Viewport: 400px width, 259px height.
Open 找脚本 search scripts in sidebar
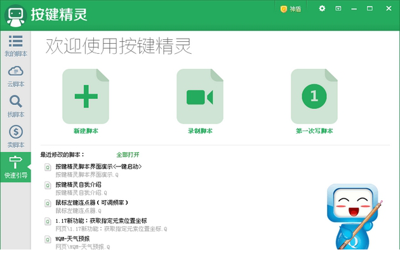(16, 106)
